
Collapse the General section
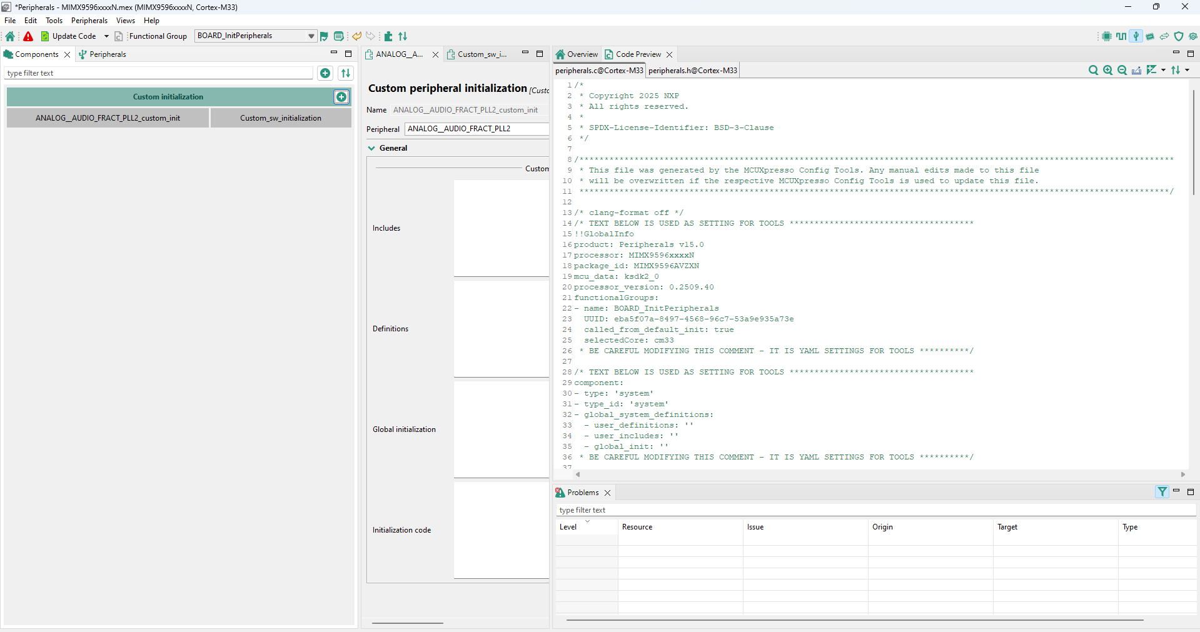(x=372, y=148)
